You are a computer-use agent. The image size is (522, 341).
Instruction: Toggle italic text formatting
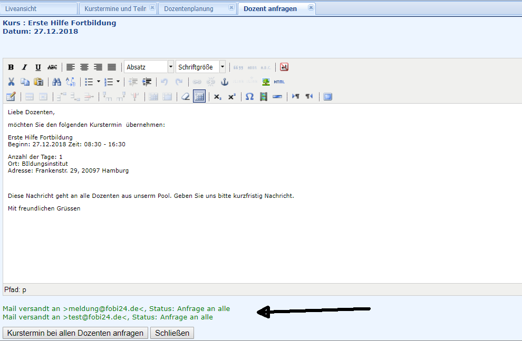pos(24,67)
